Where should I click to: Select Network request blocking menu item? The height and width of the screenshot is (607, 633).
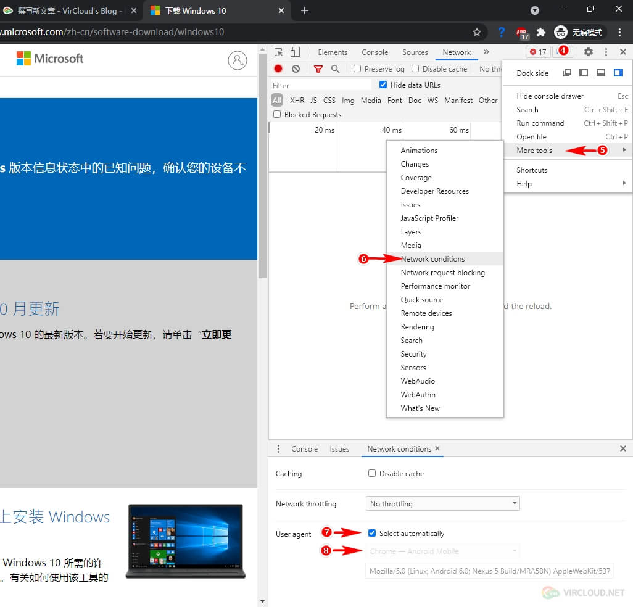(445, 273)
